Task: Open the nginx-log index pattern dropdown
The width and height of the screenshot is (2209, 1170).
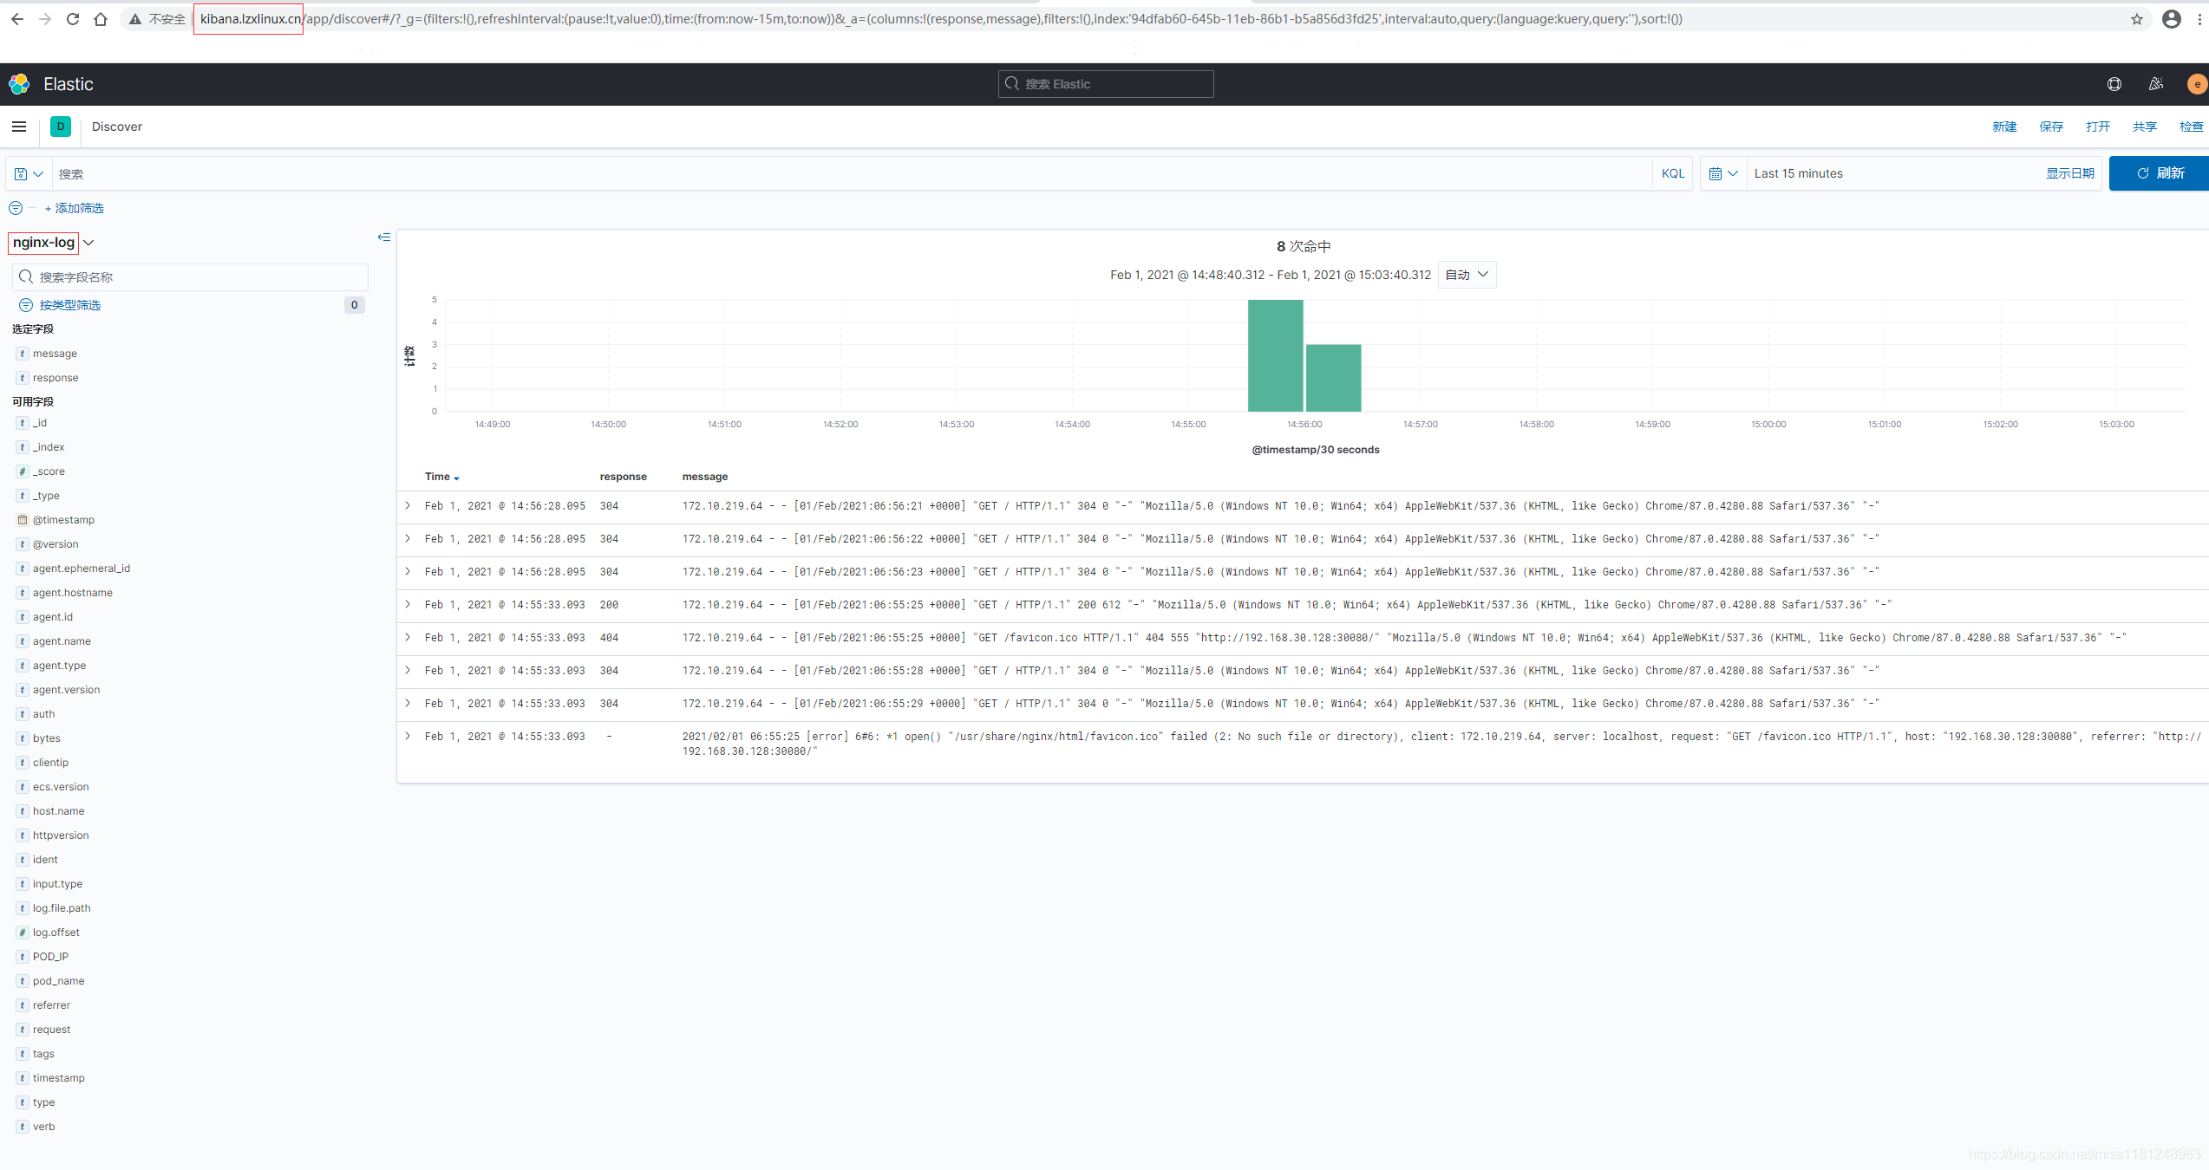Action: click(x=52, y=243)
